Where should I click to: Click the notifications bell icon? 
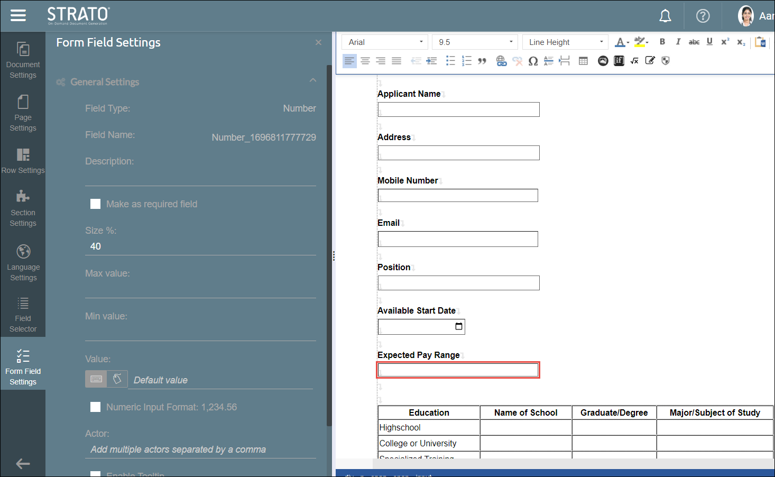[665, 16]
